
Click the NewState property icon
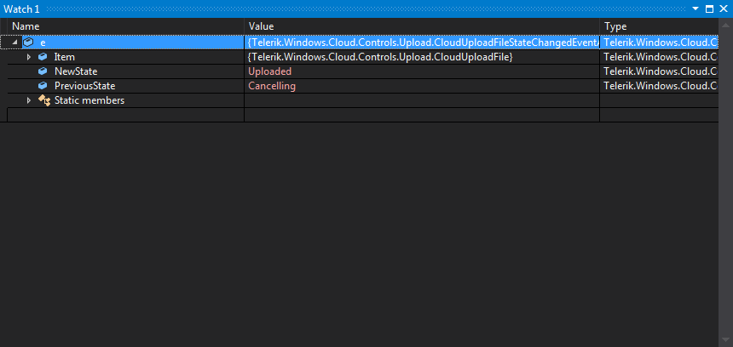tap(43, 71)
